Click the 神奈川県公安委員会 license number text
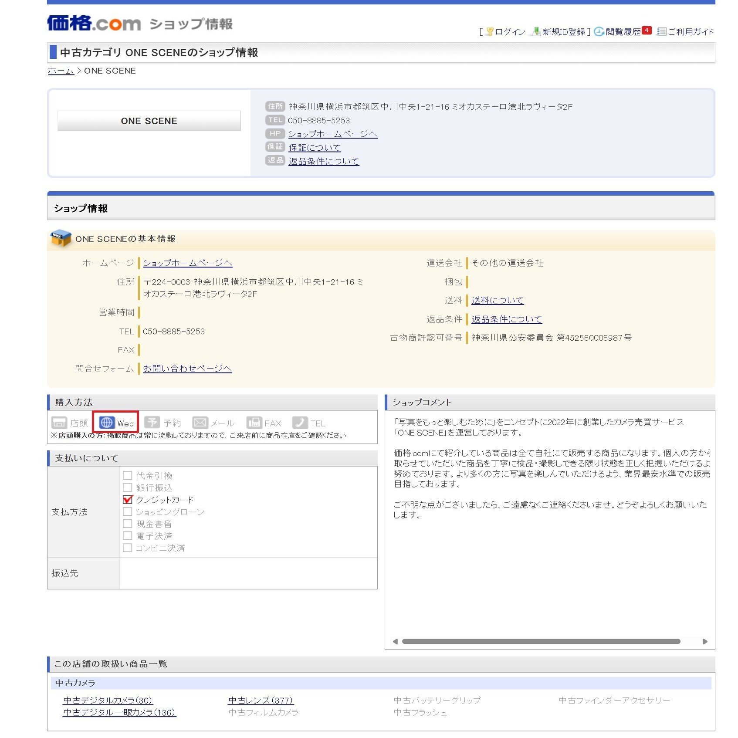The width and height of the screenshot is (738, 738). [552, 338]
